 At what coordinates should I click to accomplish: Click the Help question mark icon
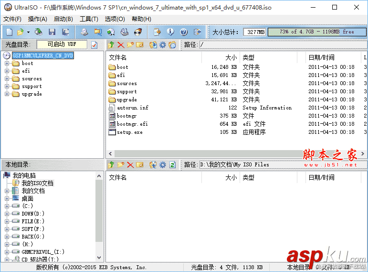(184, 32)
